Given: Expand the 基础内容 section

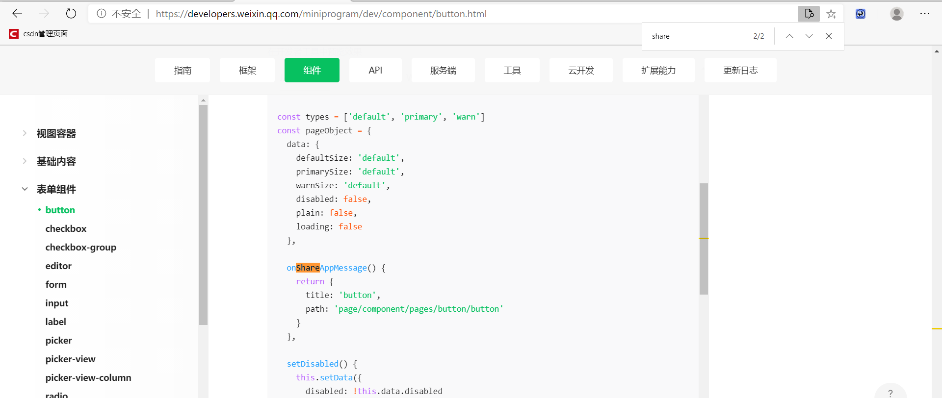Looking at the screenshot, I should [x=56, y=161].
